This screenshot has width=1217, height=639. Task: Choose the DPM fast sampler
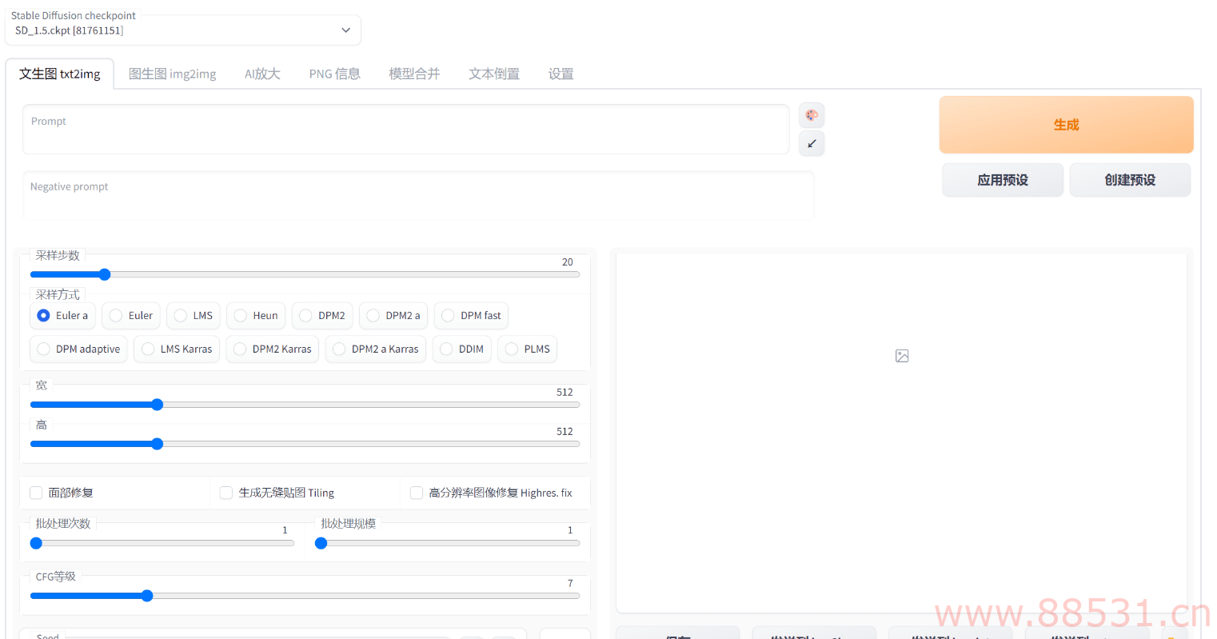click(x=471, y=316)
